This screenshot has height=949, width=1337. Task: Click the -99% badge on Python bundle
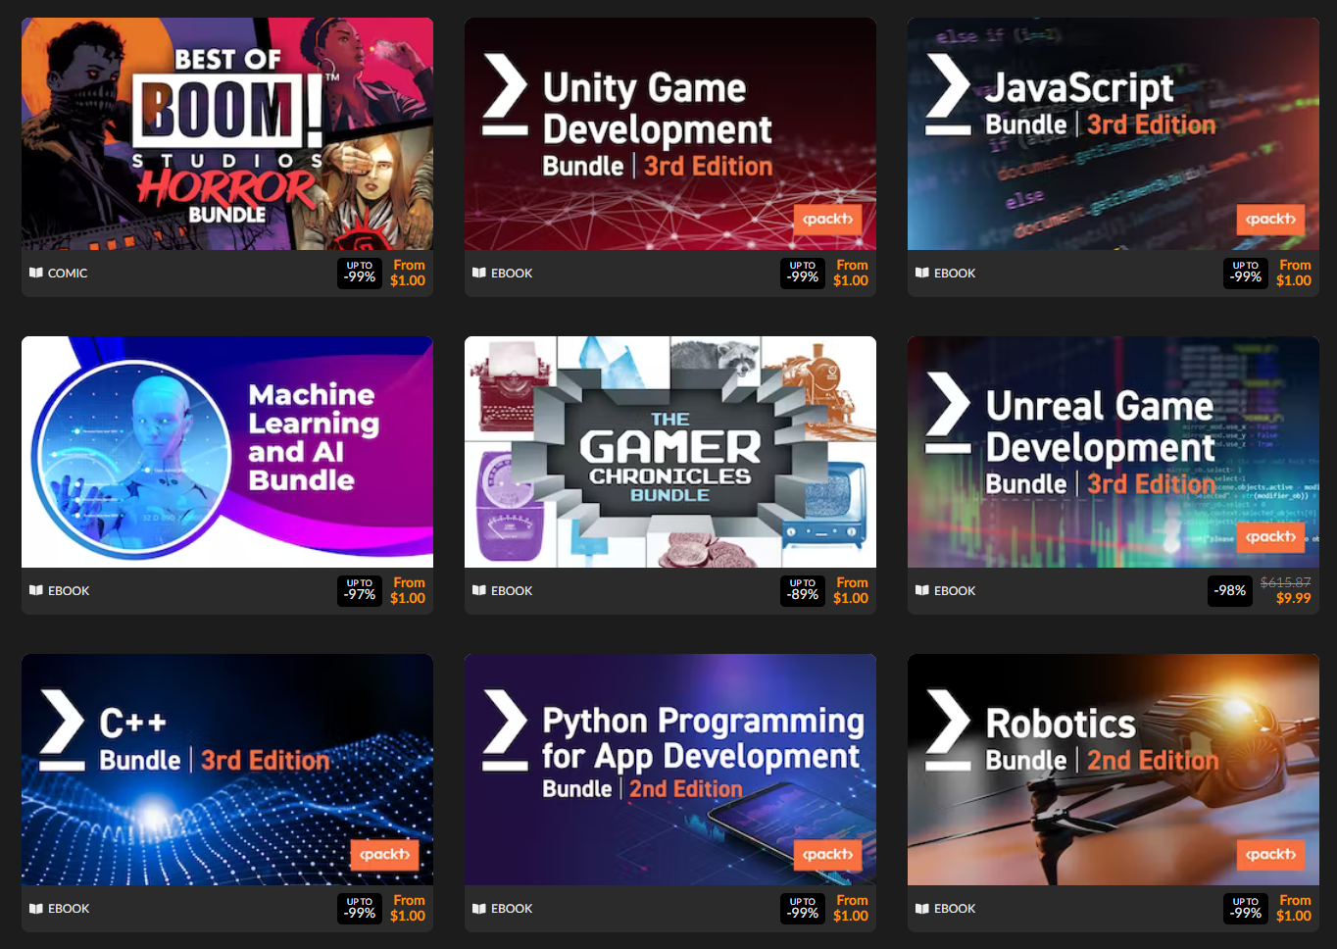[803, 909]
